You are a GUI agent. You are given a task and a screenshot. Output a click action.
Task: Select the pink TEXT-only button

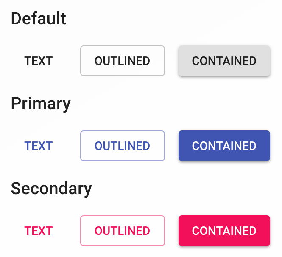[x=38, y=231]
